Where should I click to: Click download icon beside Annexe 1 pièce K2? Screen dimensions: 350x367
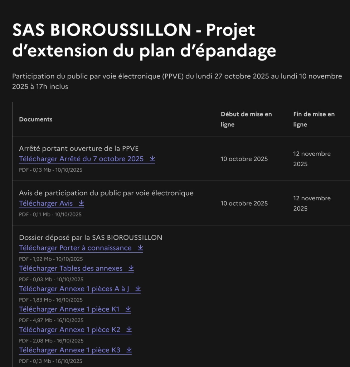point(129,329)
